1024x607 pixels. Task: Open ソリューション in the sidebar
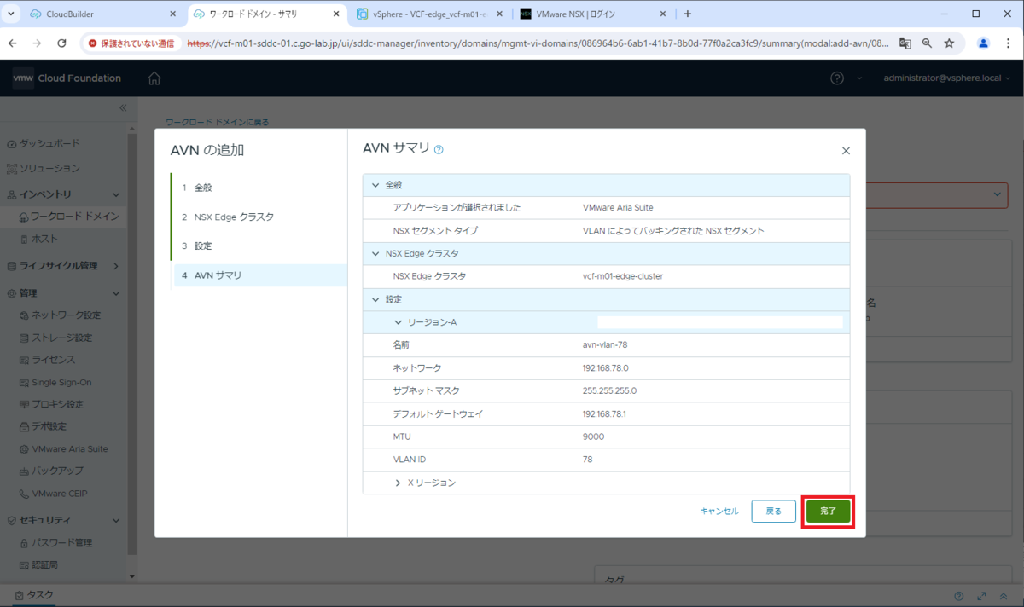click(49, 169)
